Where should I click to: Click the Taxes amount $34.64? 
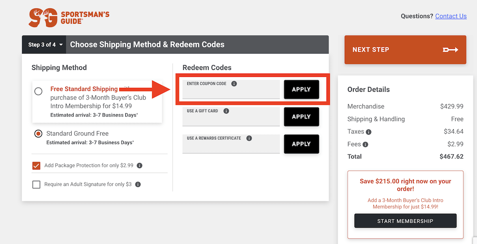(454, 132)
